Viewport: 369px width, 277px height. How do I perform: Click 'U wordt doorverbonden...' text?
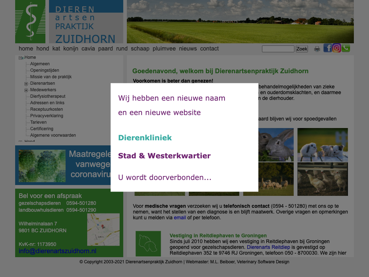[165, 177]
